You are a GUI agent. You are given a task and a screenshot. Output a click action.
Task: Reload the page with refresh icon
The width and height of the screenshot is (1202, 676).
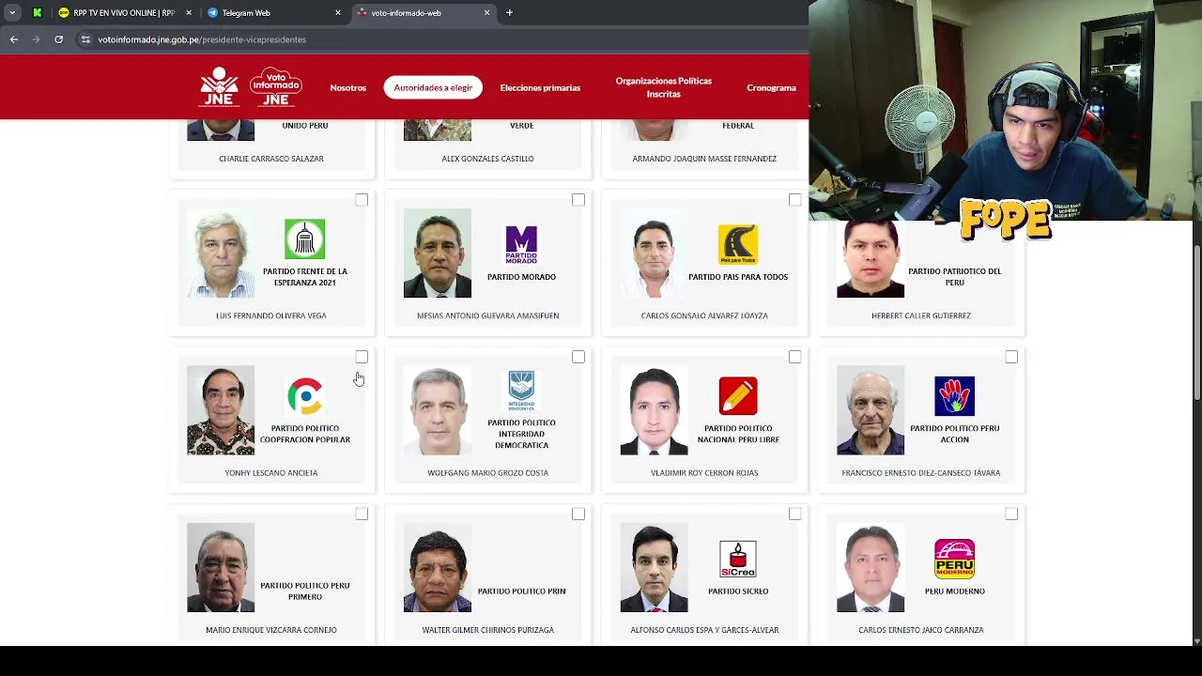pyautogui.click(x=58, y=39)
